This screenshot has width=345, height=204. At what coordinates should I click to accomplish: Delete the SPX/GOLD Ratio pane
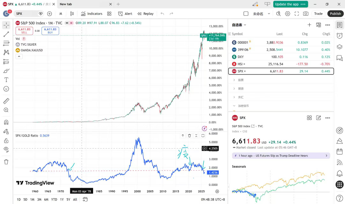click(189, 135)
